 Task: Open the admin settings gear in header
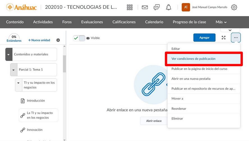point(234,7)
